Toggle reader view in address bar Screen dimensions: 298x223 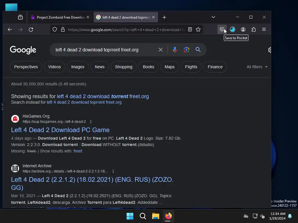click(190, 29)
